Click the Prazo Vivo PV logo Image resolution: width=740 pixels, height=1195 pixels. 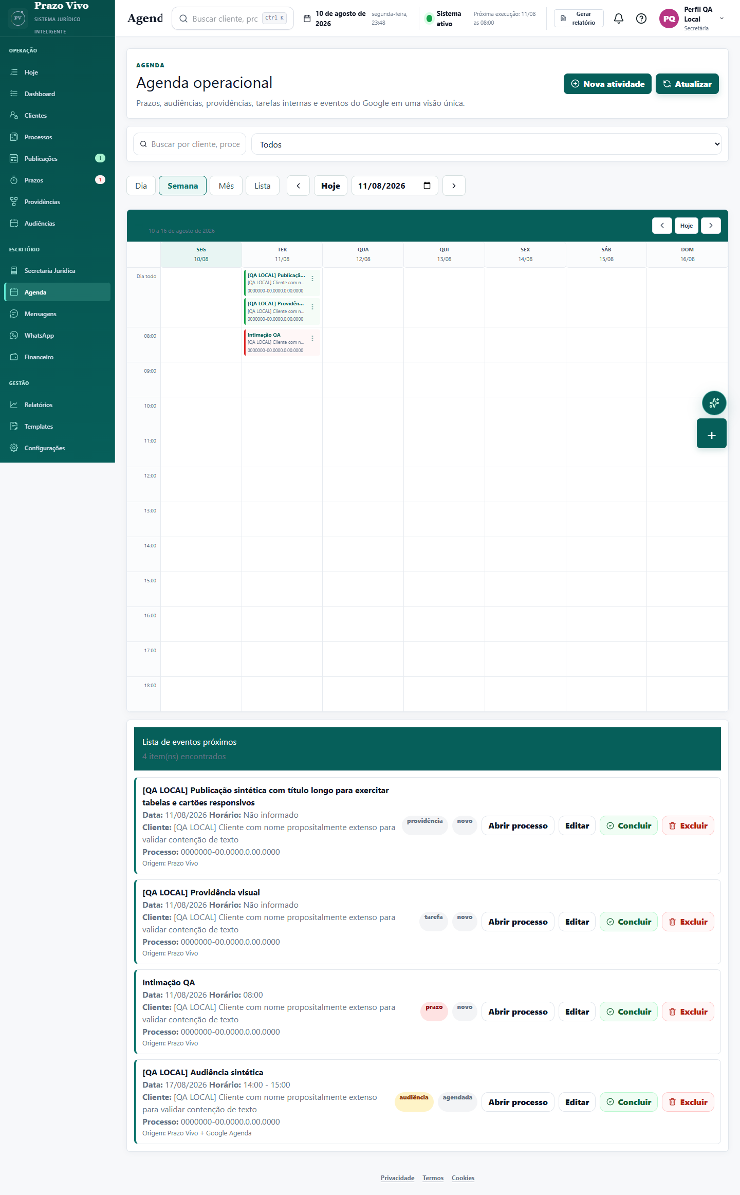[18, 18]
